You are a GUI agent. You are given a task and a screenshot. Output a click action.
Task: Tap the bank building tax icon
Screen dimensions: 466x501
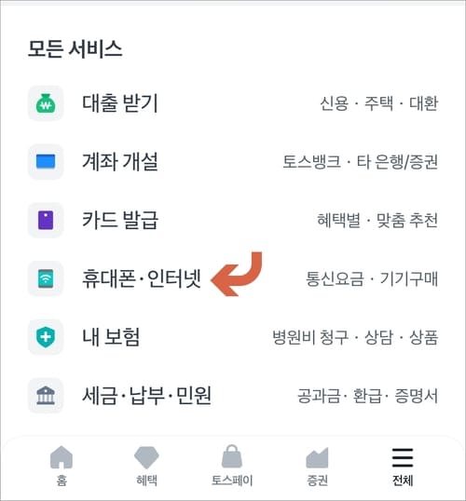point(46,396)
